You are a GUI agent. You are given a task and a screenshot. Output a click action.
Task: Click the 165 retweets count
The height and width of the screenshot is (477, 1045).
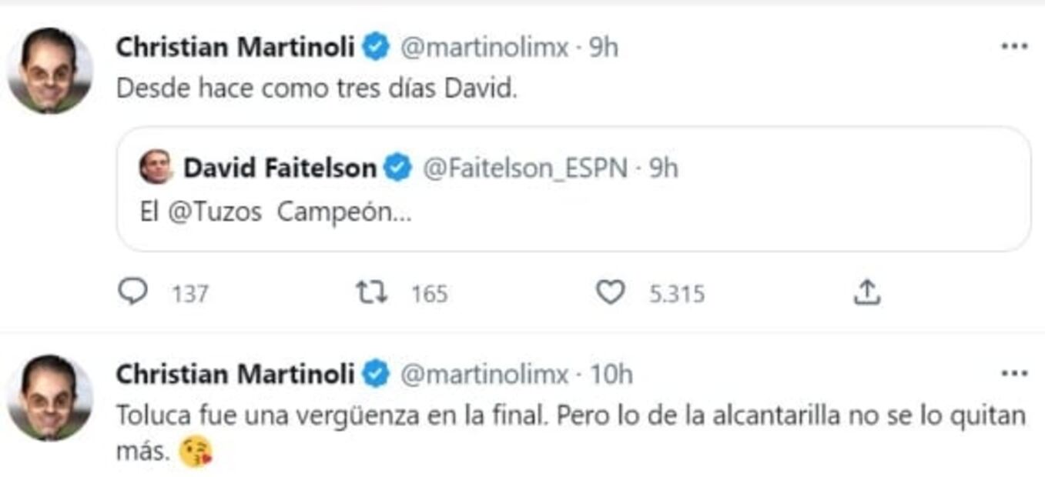(x=430, y=292)
